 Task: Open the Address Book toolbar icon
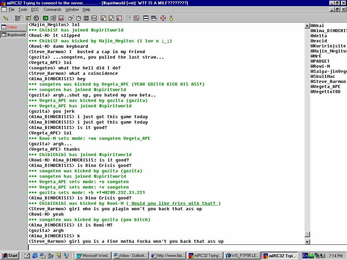click(94, 18)
